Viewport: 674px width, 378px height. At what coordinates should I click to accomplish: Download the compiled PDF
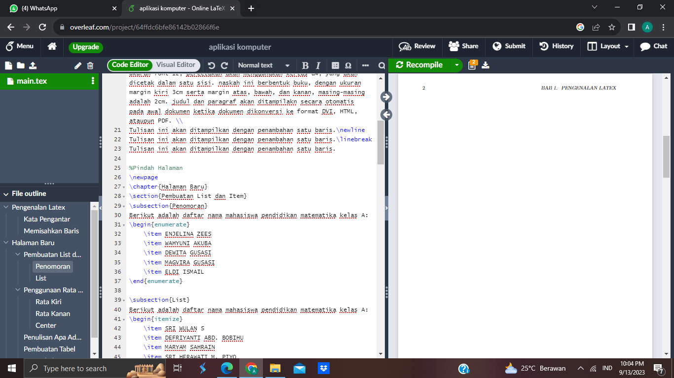486,65
